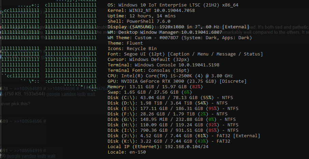Click the 'Uptime: 12 hours, 14 mins' line
The width and height of the screenshot is (309, 159).
[141, 16]
